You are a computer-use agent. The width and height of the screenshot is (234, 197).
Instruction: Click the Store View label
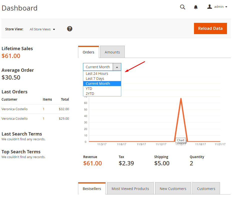tap(14, 29)
